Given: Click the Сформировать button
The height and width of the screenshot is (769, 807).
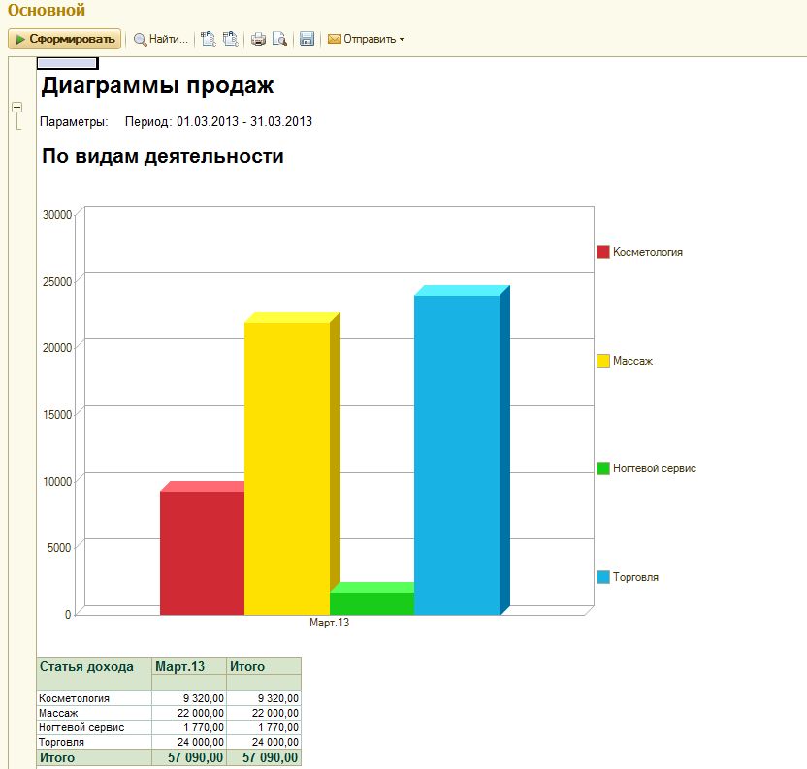Looking at the screenshot, I should [64, 39].
